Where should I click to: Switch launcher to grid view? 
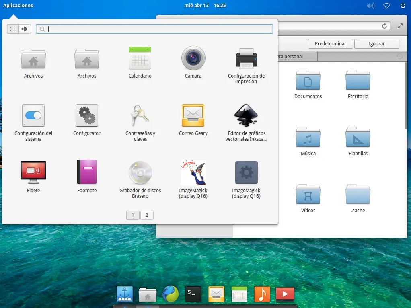pos(13,29)
